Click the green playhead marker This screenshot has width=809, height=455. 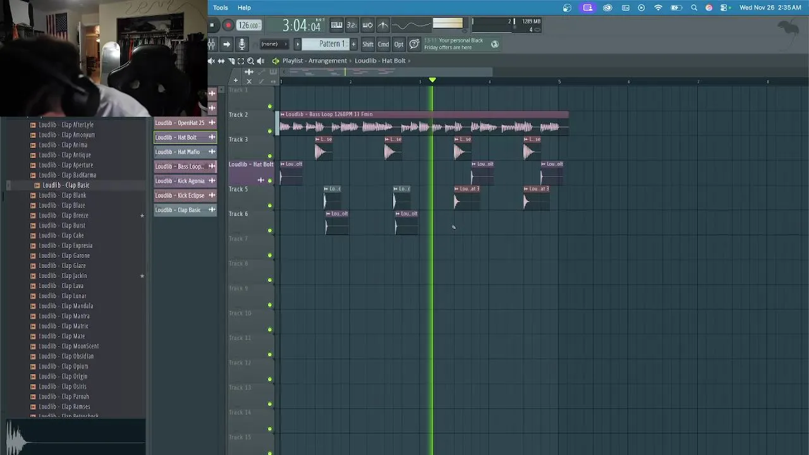pyautogui.click(x=432, y=80)
